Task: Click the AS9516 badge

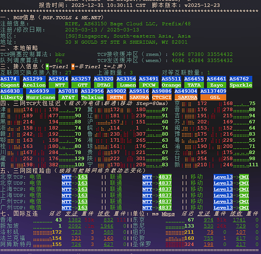Action: [x=139, y=91]
